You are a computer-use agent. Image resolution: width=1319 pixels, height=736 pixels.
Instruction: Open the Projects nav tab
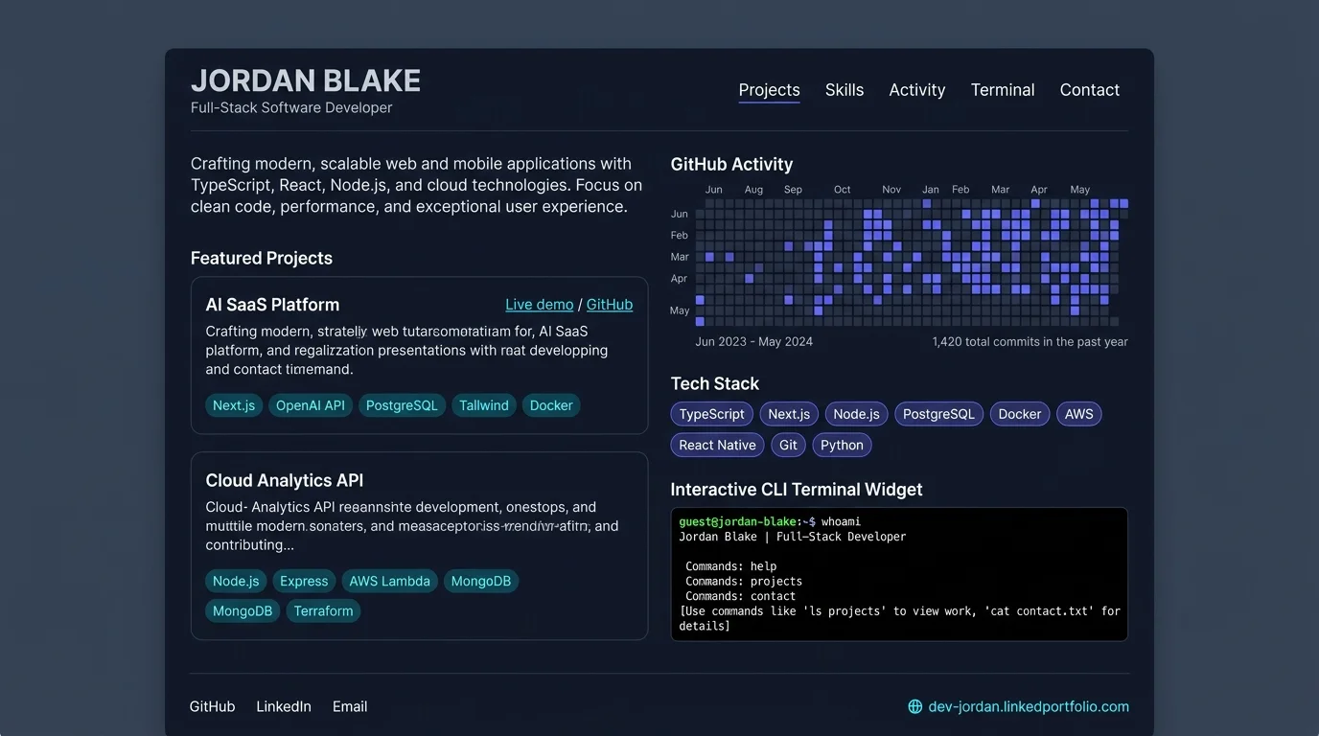tap(769, 90)
